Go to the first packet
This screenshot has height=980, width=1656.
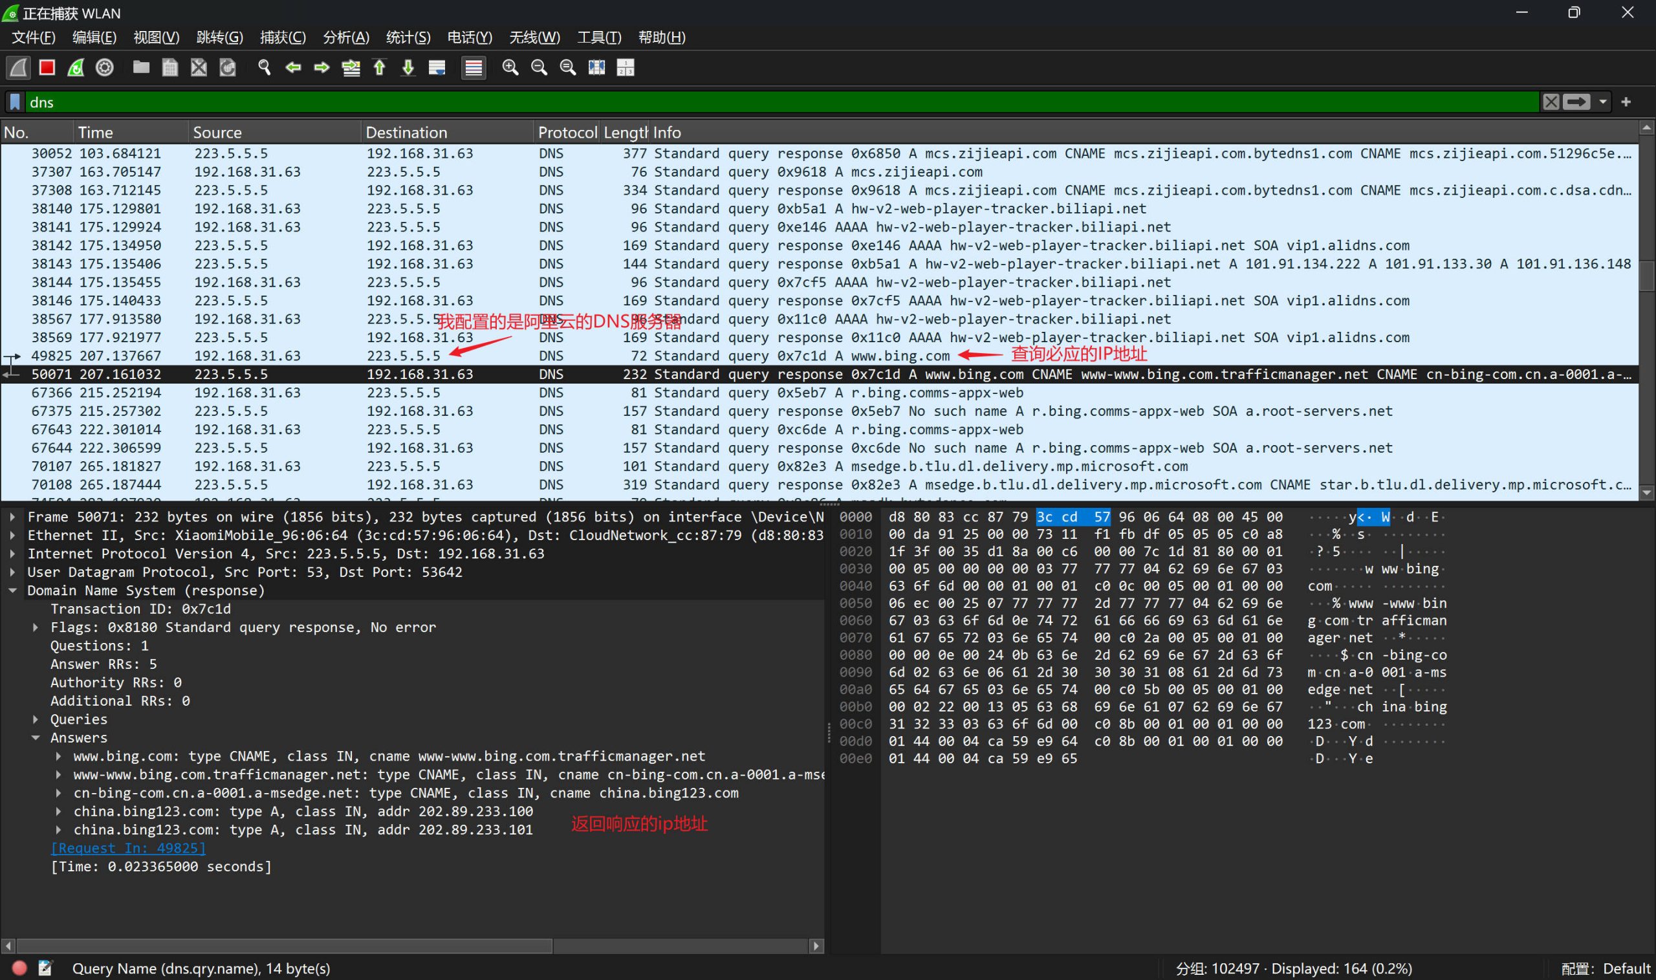pos(380,67)
